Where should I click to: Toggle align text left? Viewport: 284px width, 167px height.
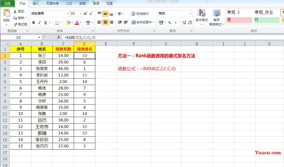tap(99, 22)
